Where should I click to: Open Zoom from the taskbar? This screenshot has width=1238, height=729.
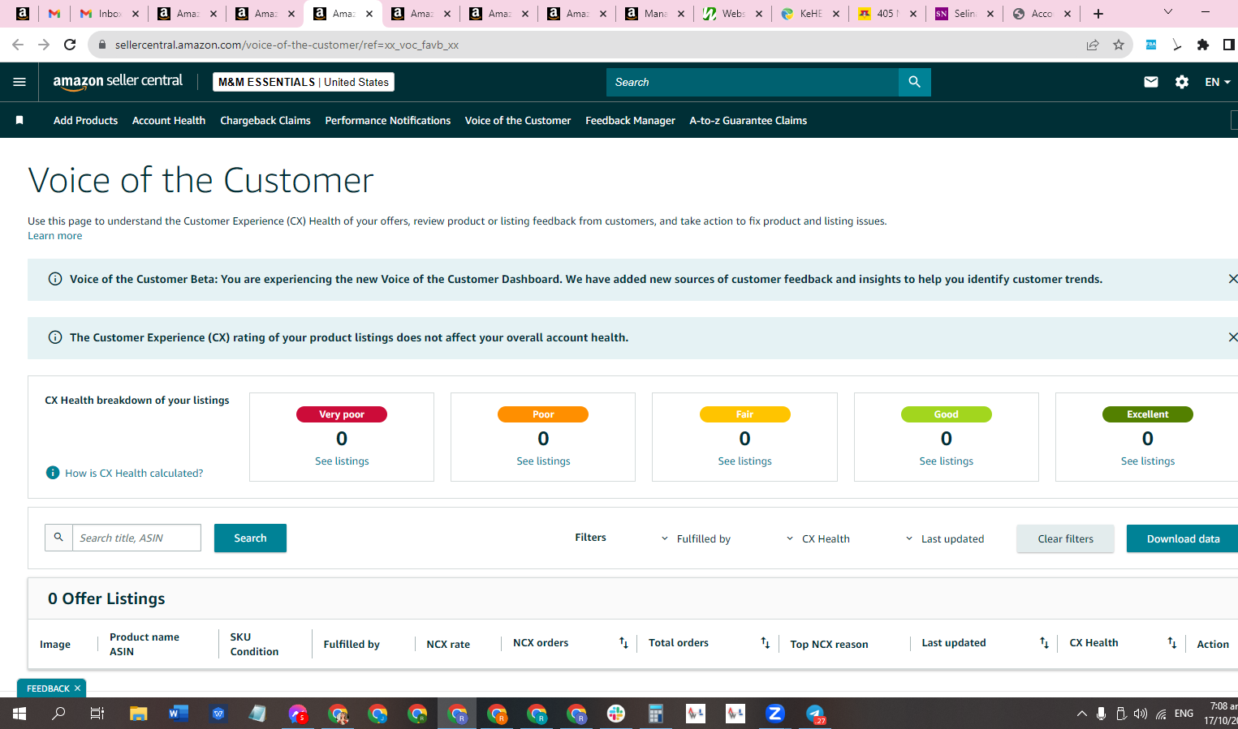point(775,714)
